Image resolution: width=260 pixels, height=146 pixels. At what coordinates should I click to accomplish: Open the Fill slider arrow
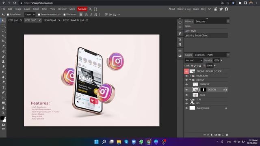[215, 66]
